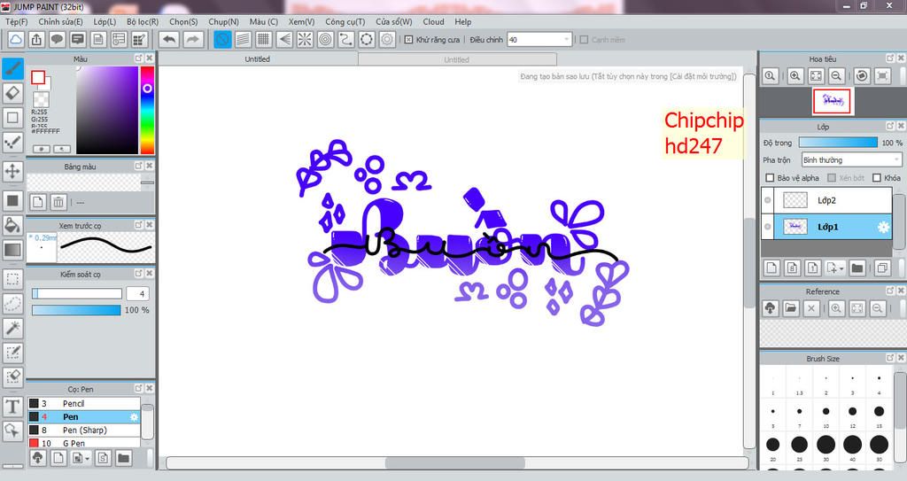Click the brush size slider
This screenshot has height=481, width=907.
77,293
